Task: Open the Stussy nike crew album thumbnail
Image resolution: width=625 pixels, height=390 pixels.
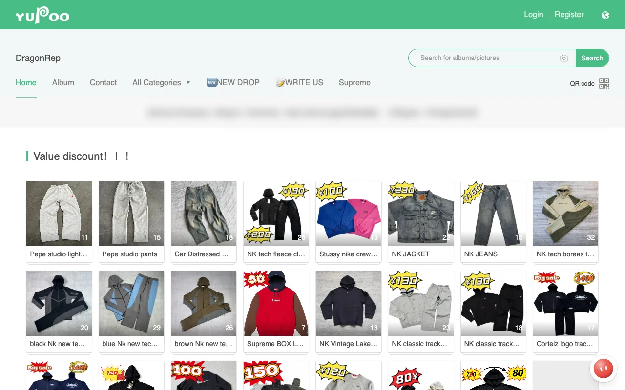Action: tap(349, 214)
